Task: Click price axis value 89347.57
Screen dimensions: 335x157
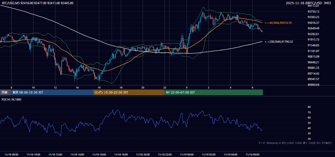Action: [x=313, y=79]
